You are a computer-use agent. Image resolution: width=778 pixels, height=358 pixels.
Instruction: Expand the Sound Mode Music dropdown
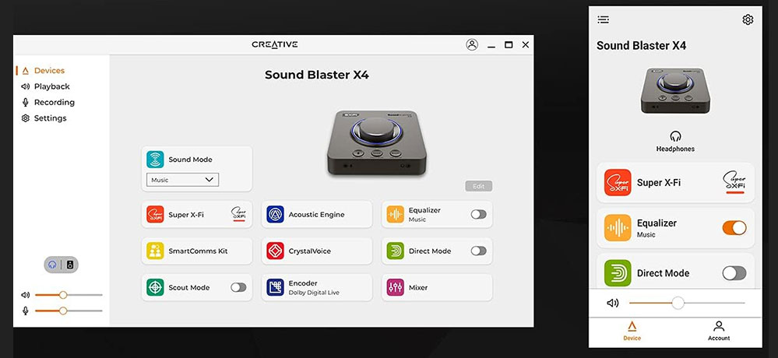click(183, 180)
